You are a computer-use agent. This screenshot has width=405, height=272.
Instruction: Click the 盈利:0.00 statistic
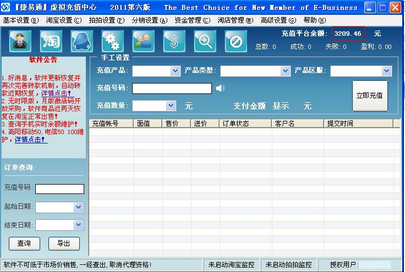376,47
